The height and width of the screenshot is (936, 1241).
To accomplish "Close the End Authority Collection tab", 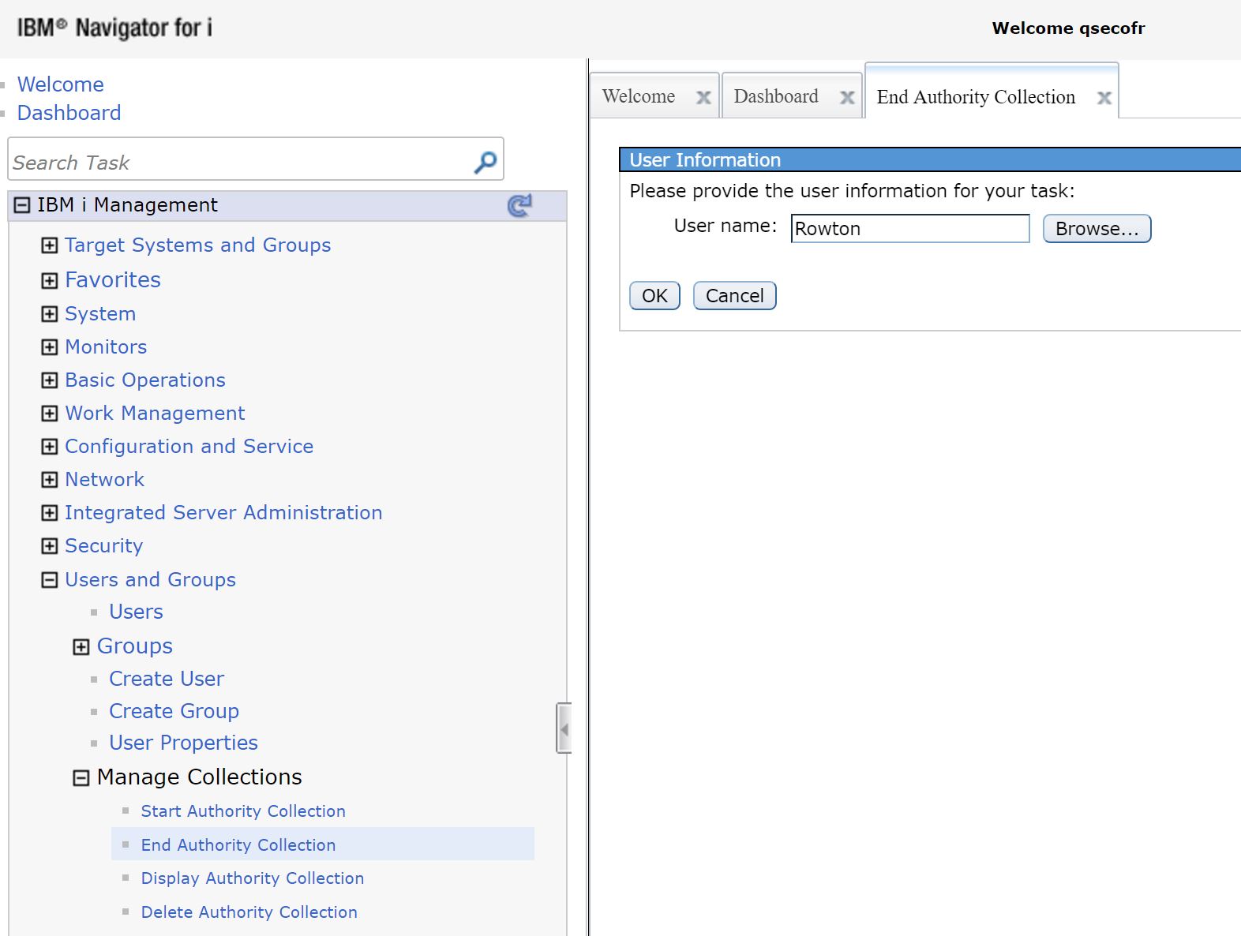I will (1104, 98).
